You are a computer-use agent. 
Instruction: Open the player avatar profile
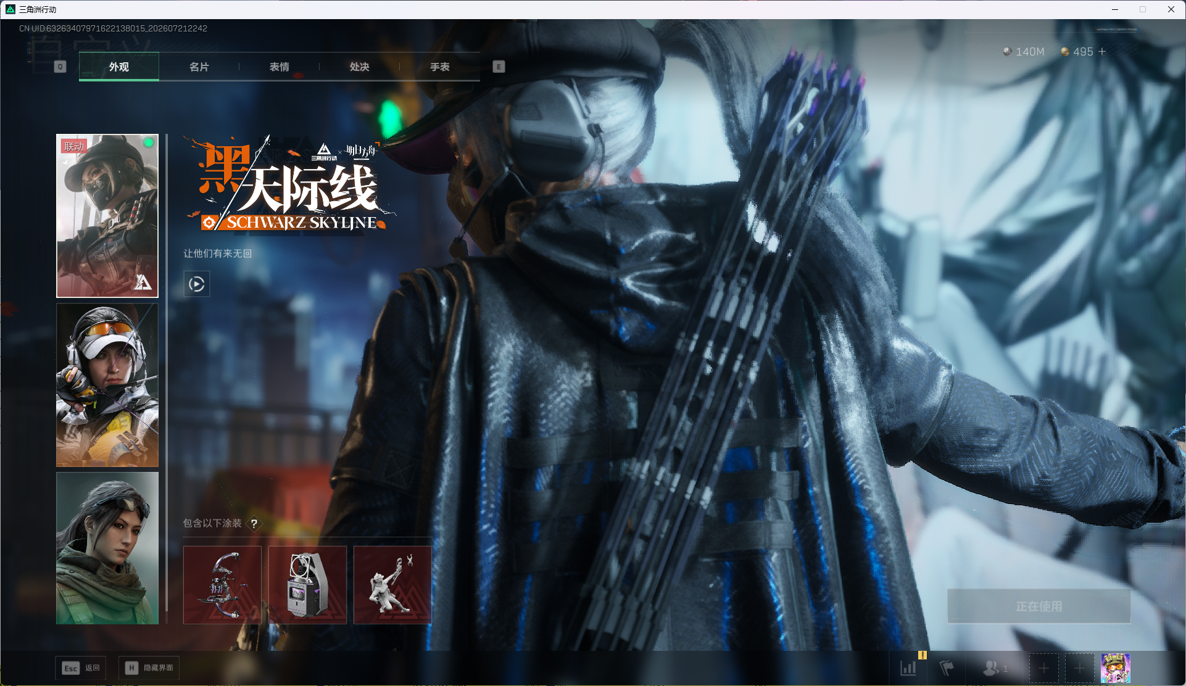pos(1116,668)
